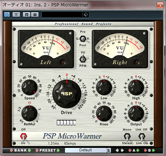
Task: Click the gain reduction meter below Drive
Action: point(66,123)
